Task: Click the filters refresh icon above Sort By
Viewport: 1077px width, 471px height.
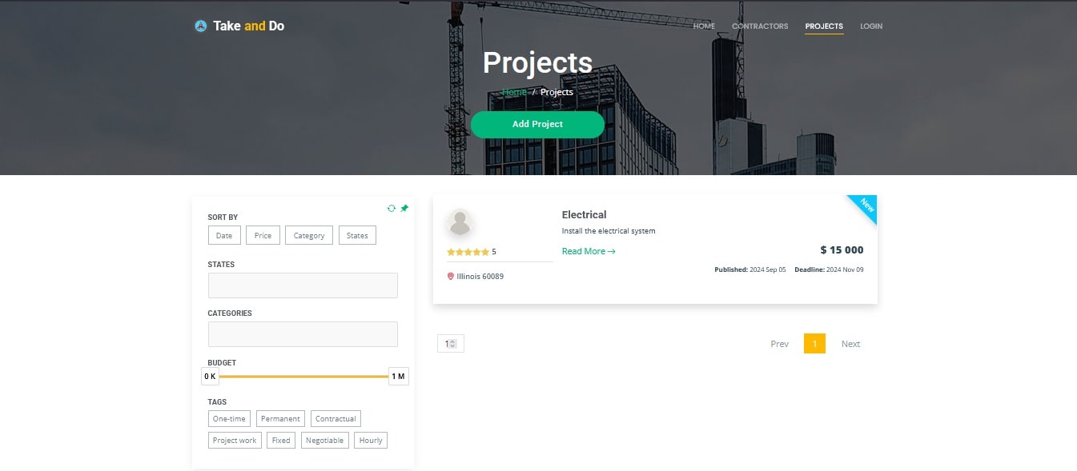Action: click(x=392, y=208)
